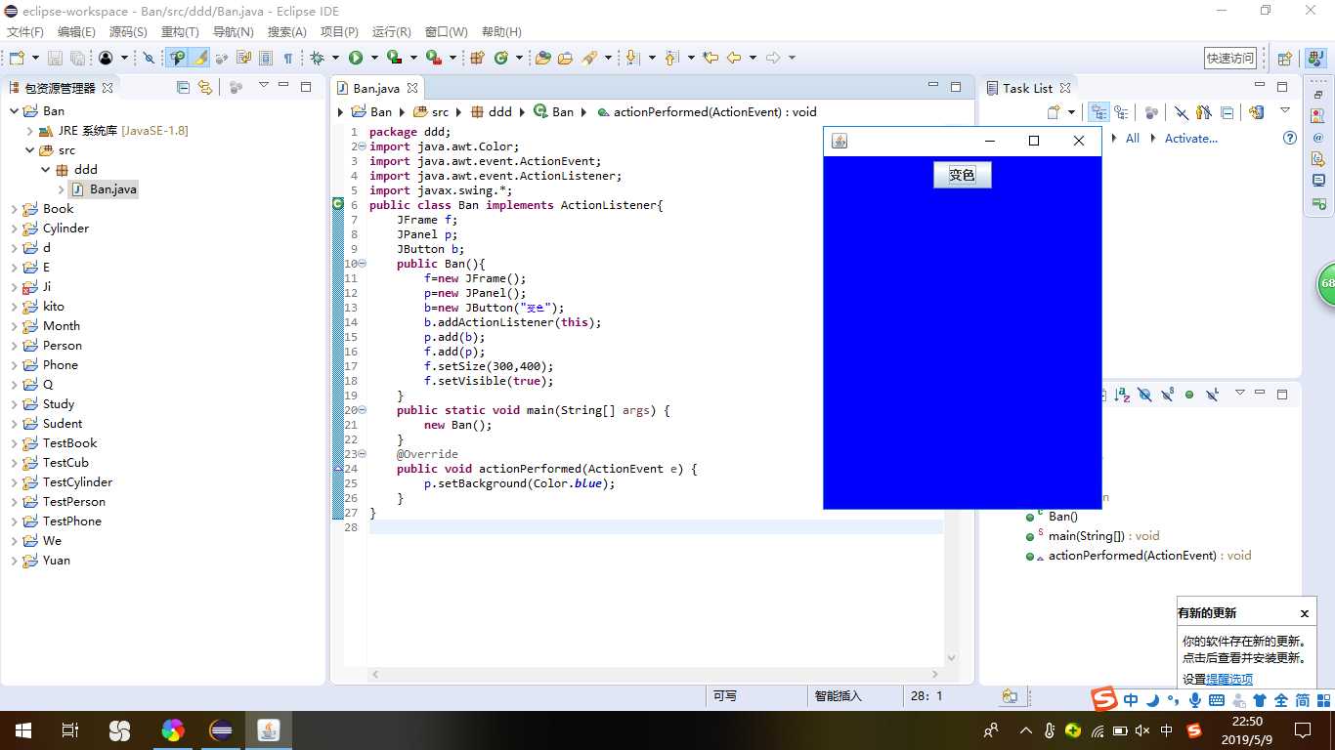Click the editor horizontal scrollbar
This screenshot has height=750, width=1335.
click(655, 674)
